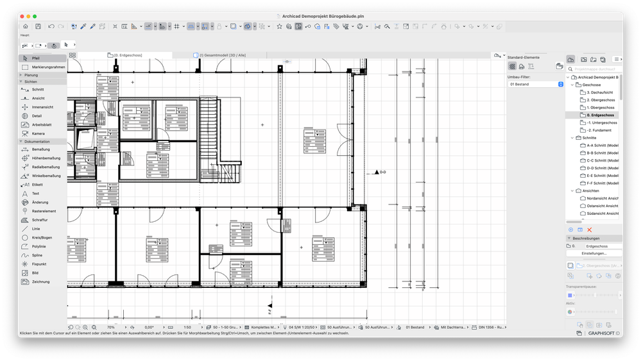Adjust the Transparentpause slider
Viewport: 641px width, 361px height.
coord(597,295)
